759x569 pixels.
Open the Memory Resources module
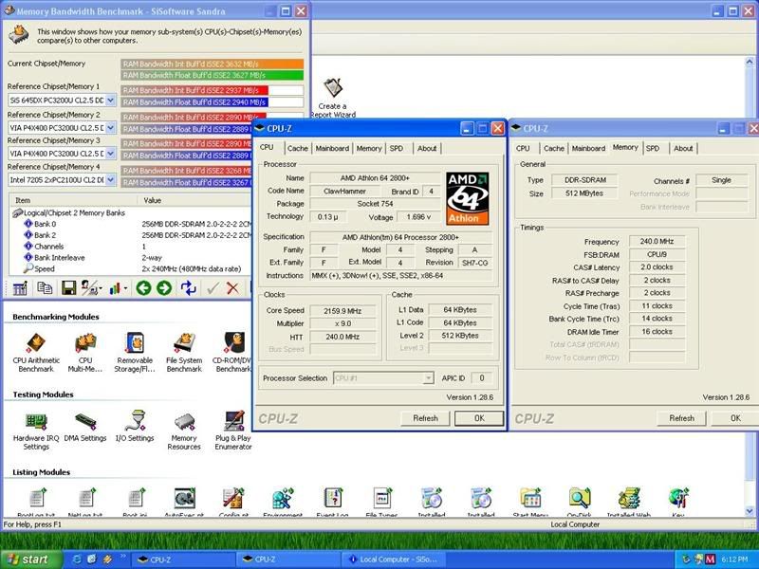[x=182, y=427]
